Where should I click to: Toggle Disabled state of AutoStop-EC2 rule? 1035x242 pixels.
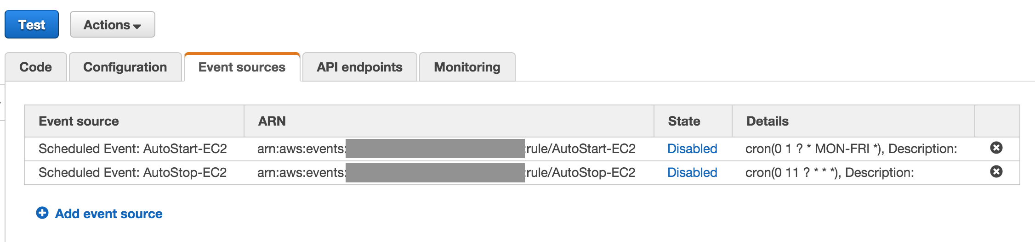point(692,172)
